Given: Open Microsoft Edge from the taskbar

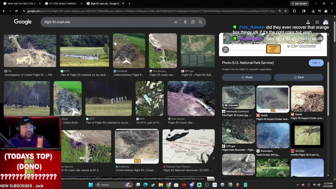Looking at the screenshot, I should pyautogui.click(x=145, y=185).
